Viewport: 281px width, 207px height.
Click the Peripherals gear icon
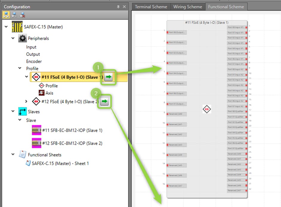[22, 38]
